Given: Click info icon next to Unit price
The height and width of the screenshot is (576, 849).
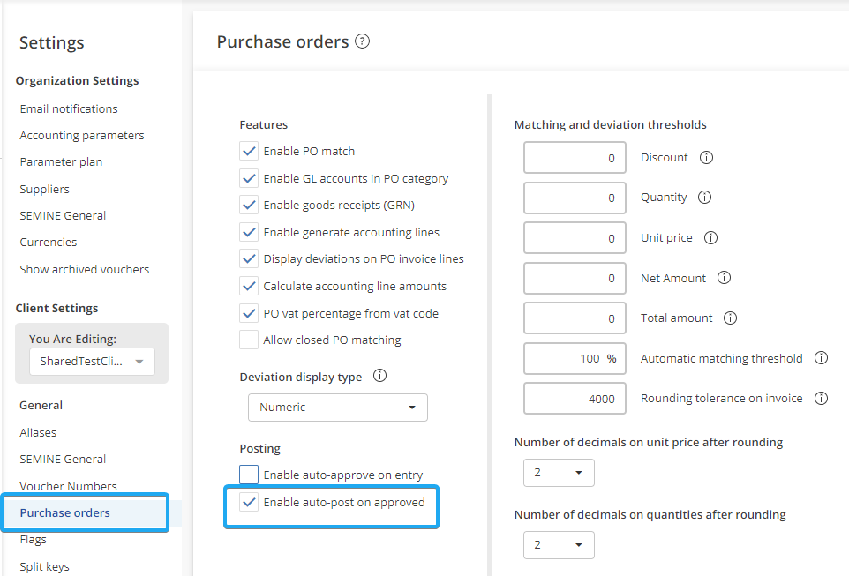Looking at the screenshot, I should pyautogui.click(x=710, y=238).
